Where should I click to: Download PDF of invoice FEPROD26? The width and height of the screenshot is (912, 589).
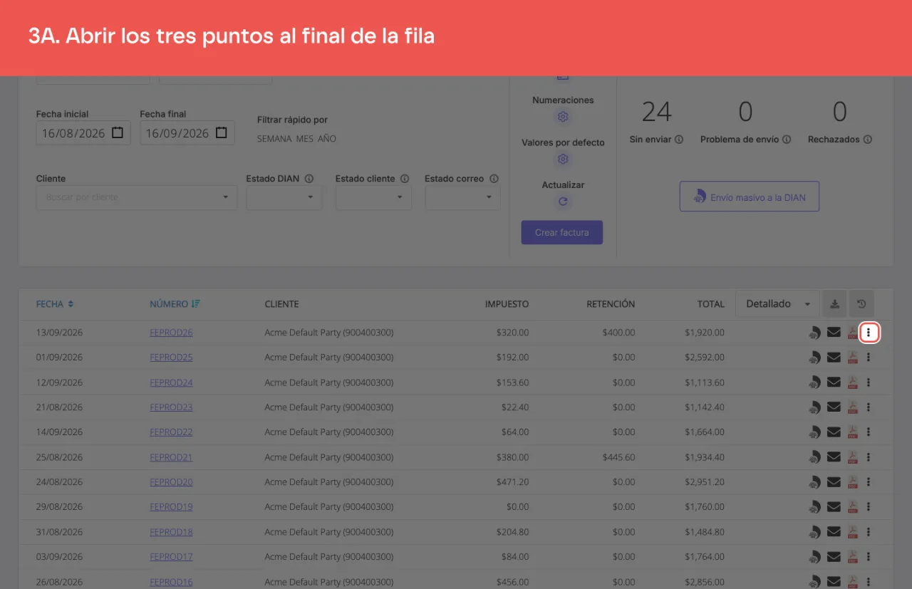[x=852, y=333]
